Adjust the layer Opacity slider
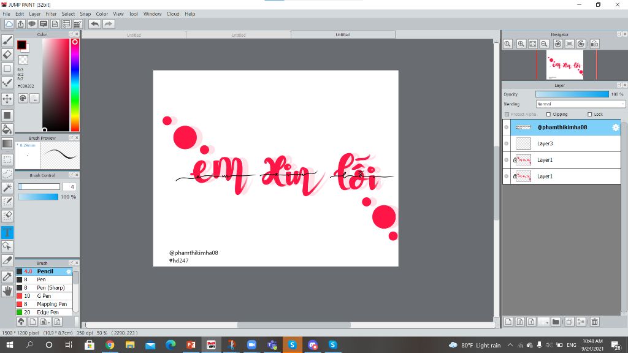Image resolution: width=628 pixels, height=353 pixels. coord(572,94)
